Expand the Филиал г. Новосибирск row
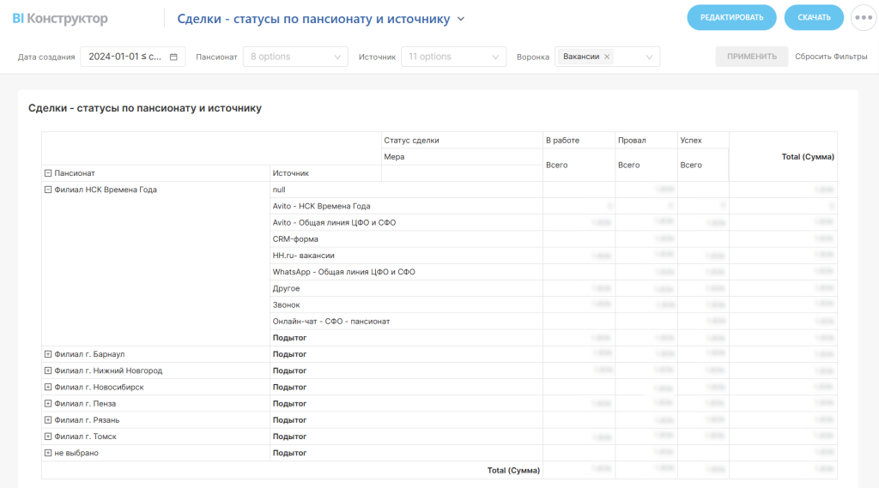879x488 pixels. click(x=48, y=387)
